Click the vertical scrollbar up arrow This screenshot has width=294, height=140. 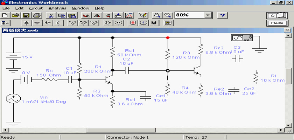click(288, 36)
